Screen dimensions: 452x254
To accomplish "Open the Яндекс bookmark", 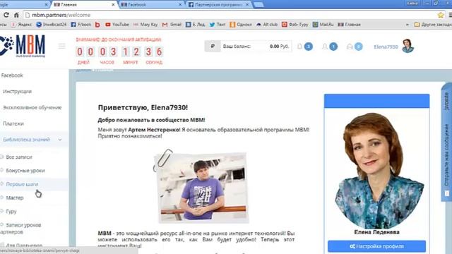I will [22, 25].
